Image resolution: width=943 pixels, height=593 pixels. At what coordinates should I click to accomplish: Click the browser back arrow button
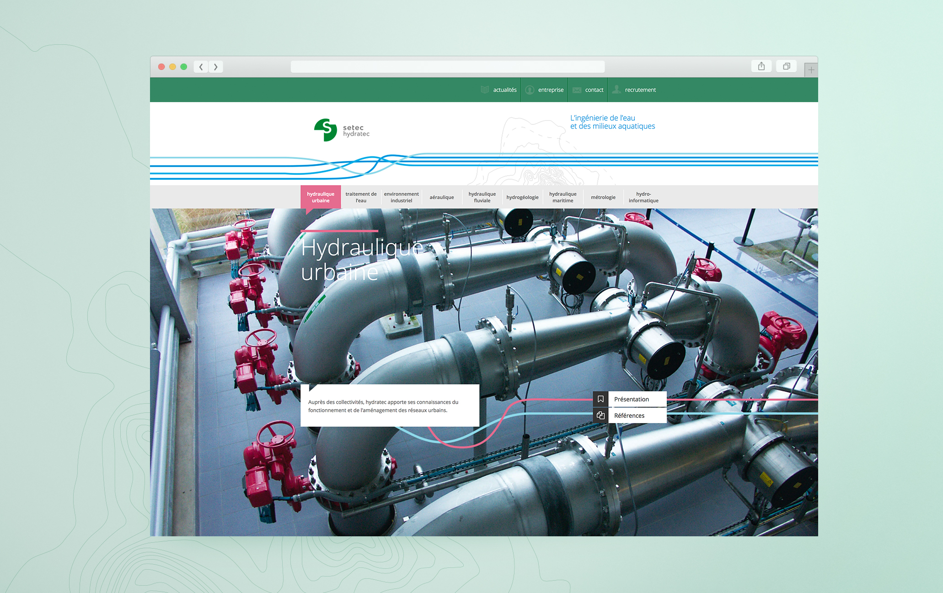tap(201, 67)
